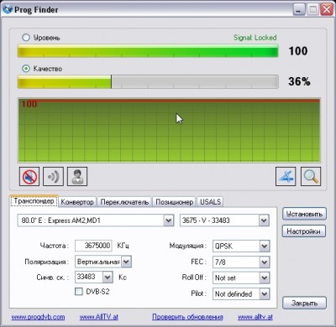This screenshot has height=327, width=336.
Task: Close the Prog Finder window
Action: point(327,9)
